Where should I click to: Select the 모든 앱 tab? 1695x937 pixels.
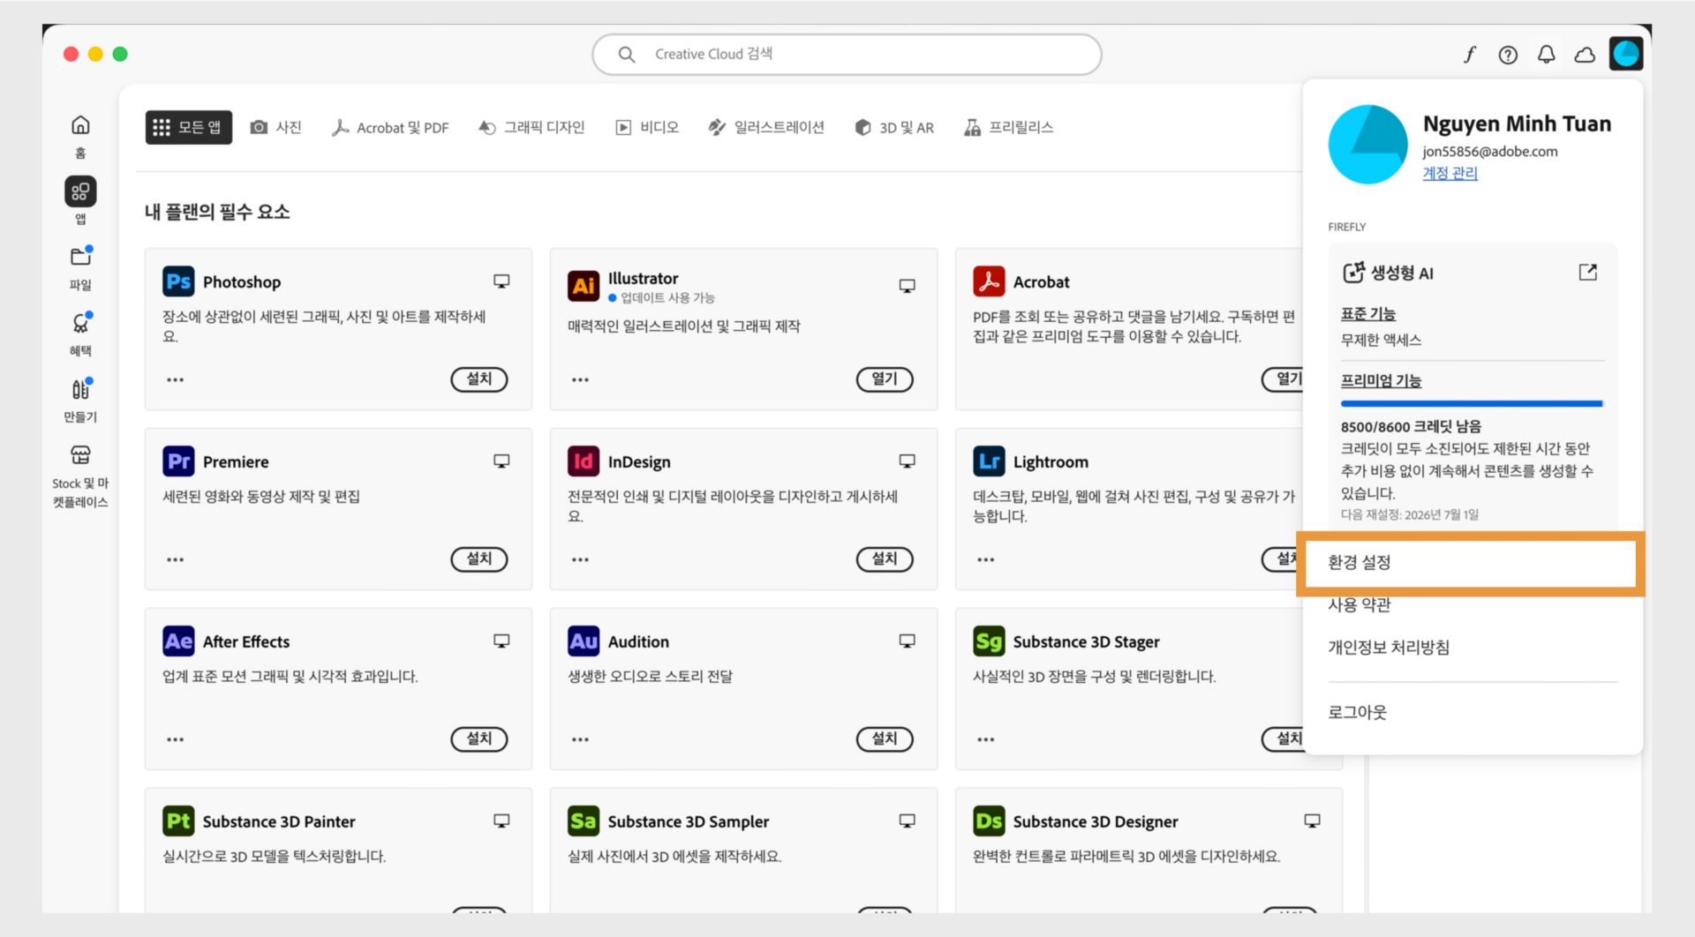(188, 127)
